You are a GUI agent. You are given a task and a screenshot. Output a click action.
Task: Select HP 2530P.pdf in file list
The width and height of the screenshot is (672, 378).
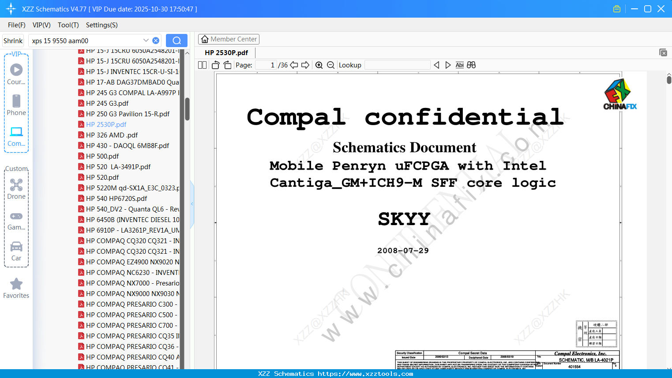pyautogui.click(x=106, y=124)
